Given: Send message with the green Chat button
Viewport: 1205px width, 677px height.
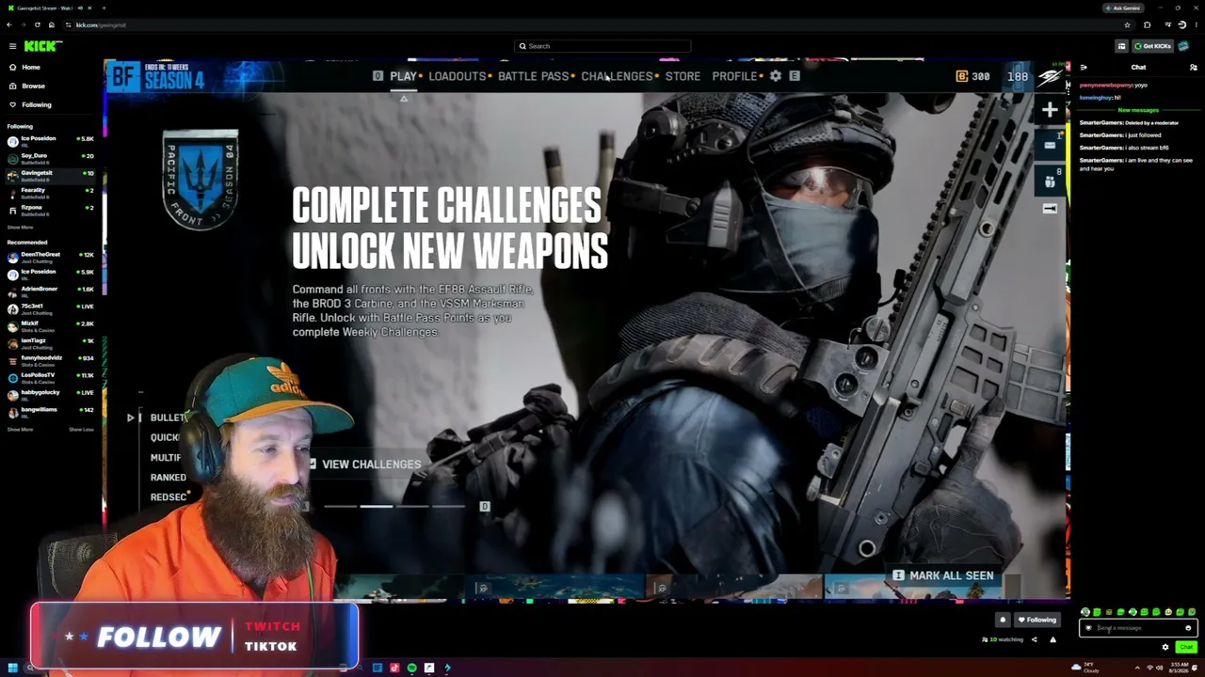Looking at the screenshot, I should tap(1185, 647).
